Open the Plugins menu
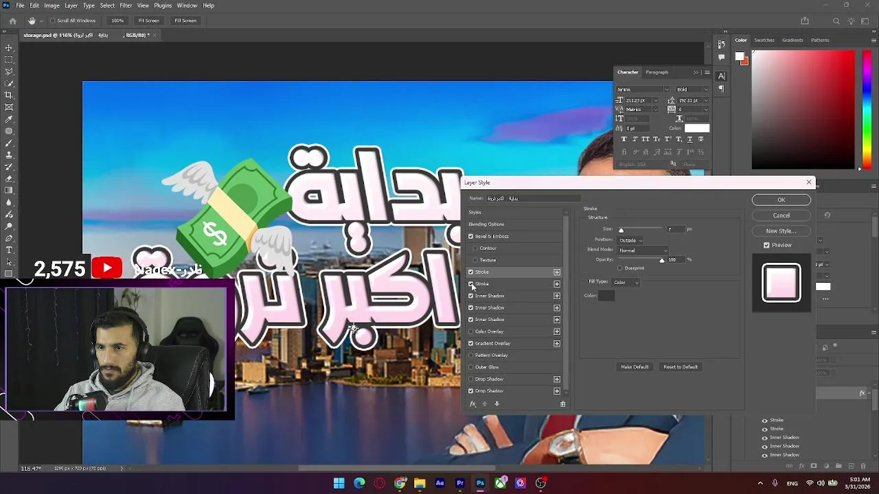Screen dimensions: 879x494 (163, 5)
